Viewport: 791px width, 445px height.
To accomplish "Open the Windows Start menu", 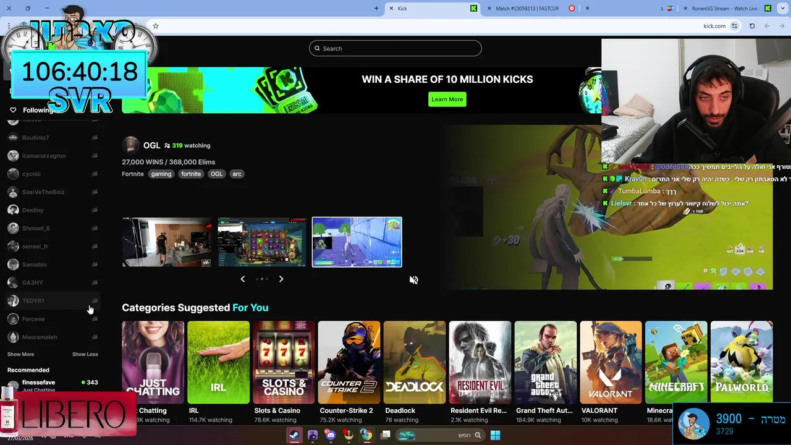I will 495,435.
